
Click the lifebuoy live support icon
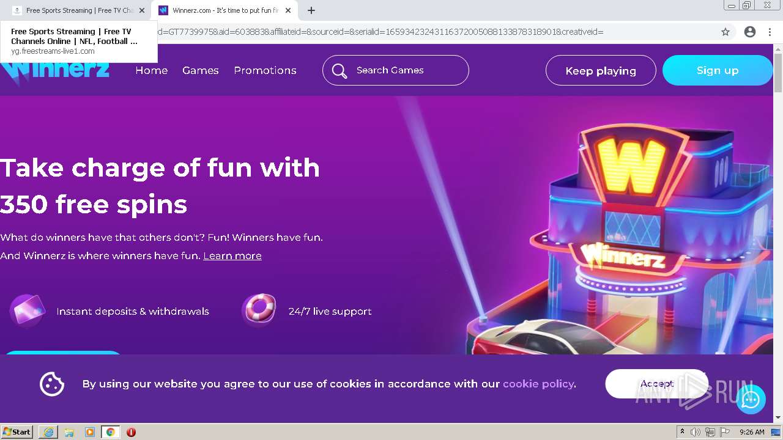tap(259, 310)
